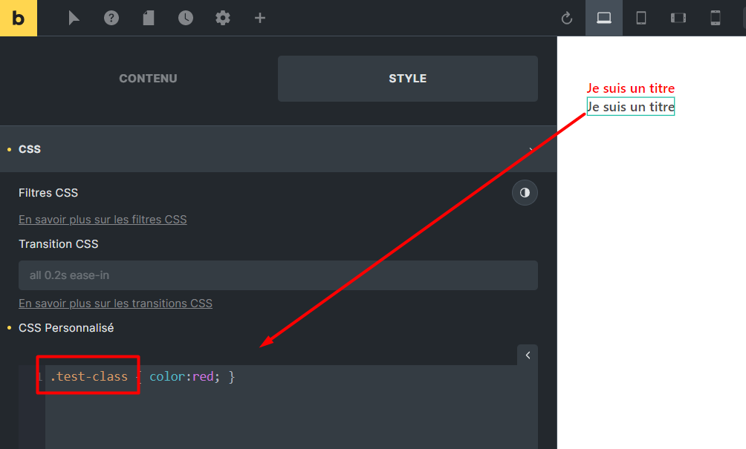This screenshot has height=449, width=746.
Task: Click the reload canvas icon
Action: pos(567,19)
